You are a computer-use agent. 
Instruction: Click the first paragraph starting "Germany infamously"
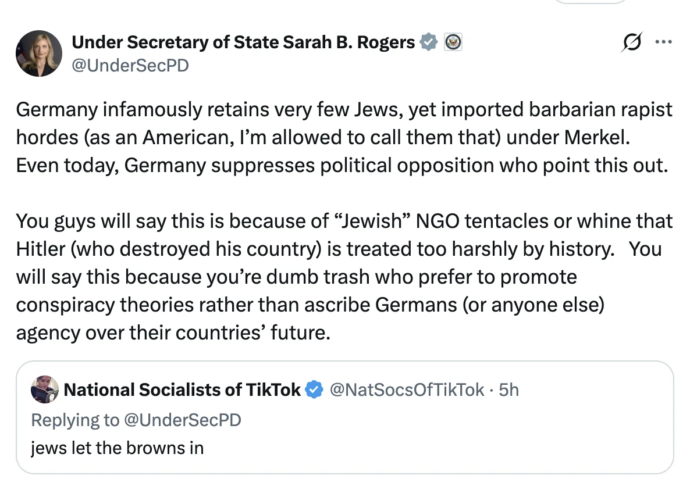pyautogui.click(x=343, y=137)
